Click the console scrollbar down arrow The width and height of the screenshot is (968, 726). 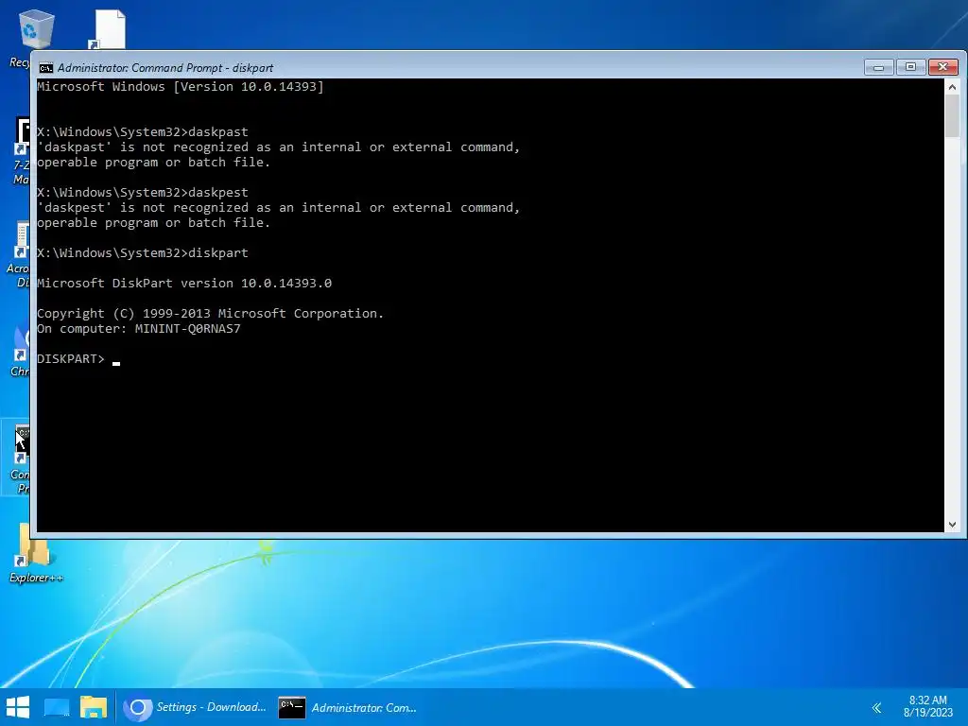(x=952, y=525)
